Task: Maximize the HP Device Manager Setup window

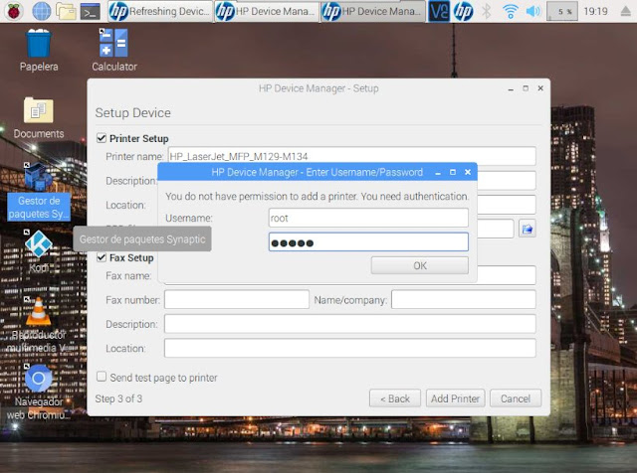Action: (526, 88)
